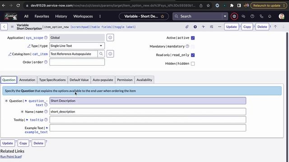
Task: Open the activity stream icon
Action: (x=203, y=27)
